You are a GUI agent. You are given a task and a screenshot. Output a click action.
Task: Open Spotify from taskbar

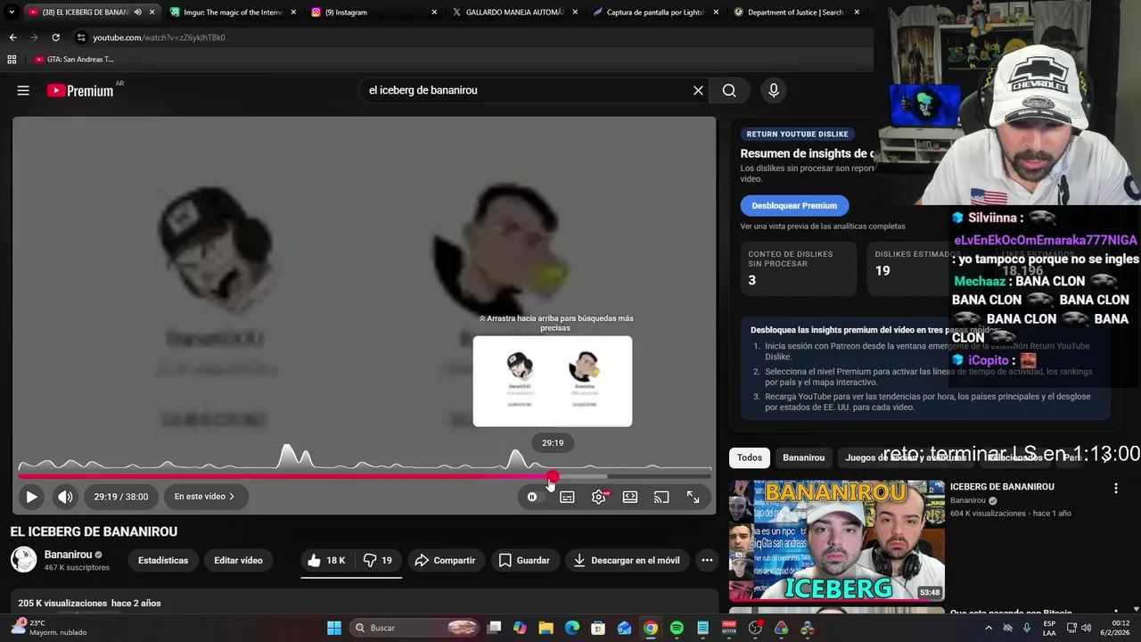point(677,628)
